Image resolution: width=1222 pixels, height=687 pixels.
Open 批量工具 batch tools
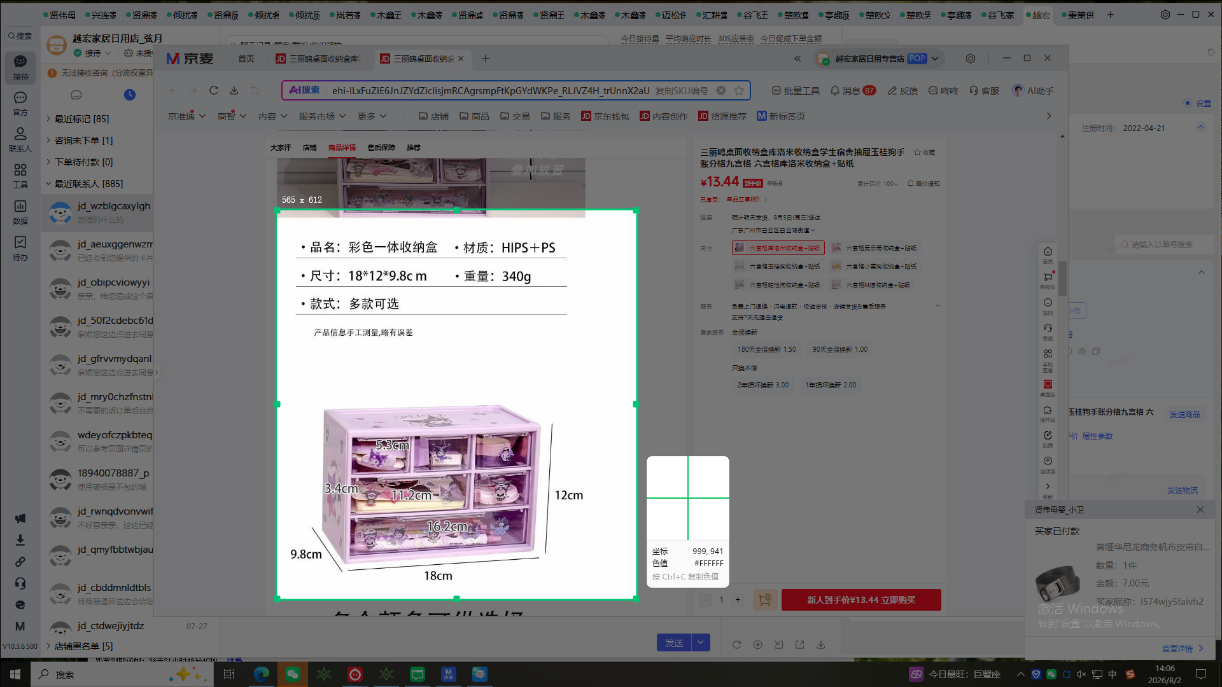click(796, 91)
